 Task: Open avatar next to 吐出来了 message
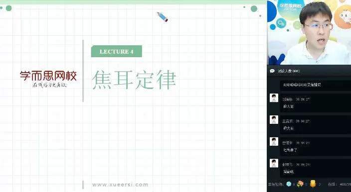[274, 142]
